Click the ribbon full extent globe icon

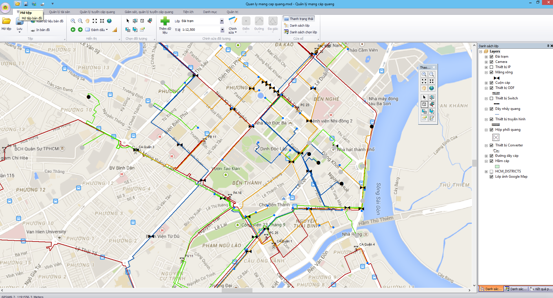click(x=109, y=21)
